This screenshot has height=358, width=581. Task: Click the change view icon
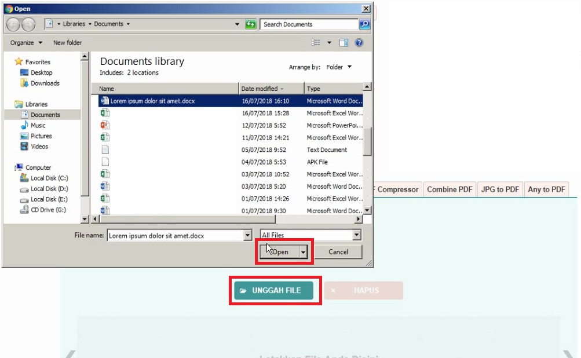pos(316,43)
